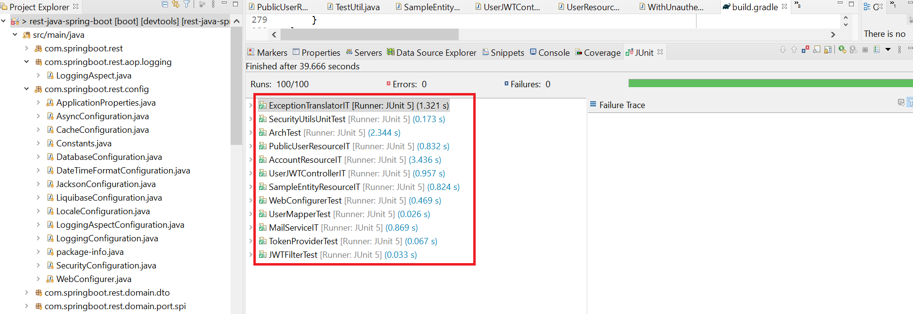Expand the ArchTest result node
Viewport: 913px width, 314px height.
coord(251,132)
